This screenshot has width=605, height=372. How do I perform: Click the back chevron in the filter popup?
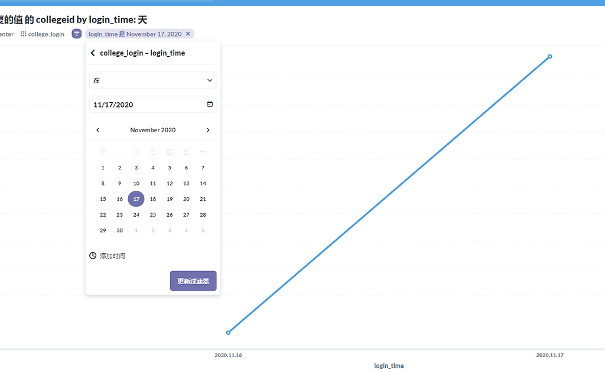coord(93,53)
